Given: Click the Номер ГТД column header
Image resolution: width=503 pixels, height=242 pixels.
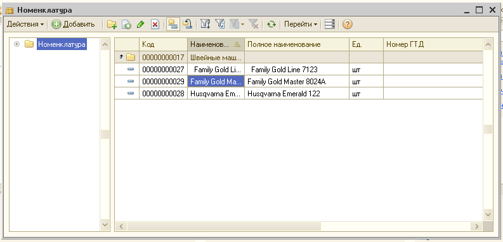Looking at the screenshot, I should click(433, 44).
